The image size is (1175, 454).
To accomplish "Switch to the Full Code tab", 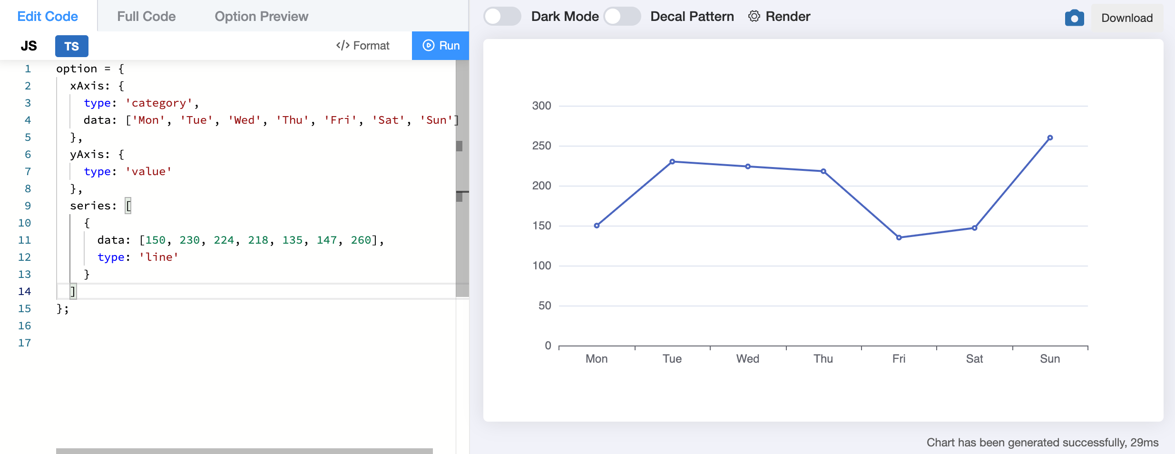I will [147, 16].
